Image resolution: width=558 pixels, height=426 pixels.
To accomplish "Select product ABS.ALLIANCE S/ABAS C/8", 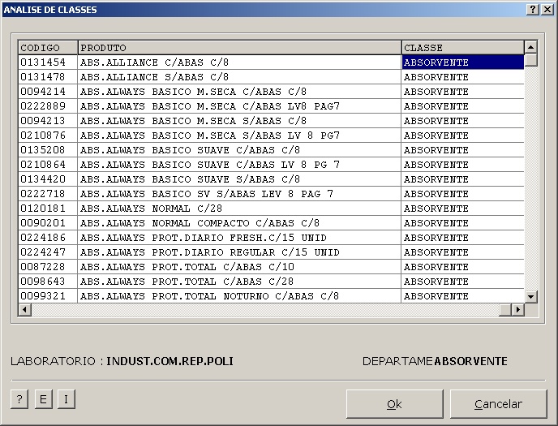I will pos(239,77).
